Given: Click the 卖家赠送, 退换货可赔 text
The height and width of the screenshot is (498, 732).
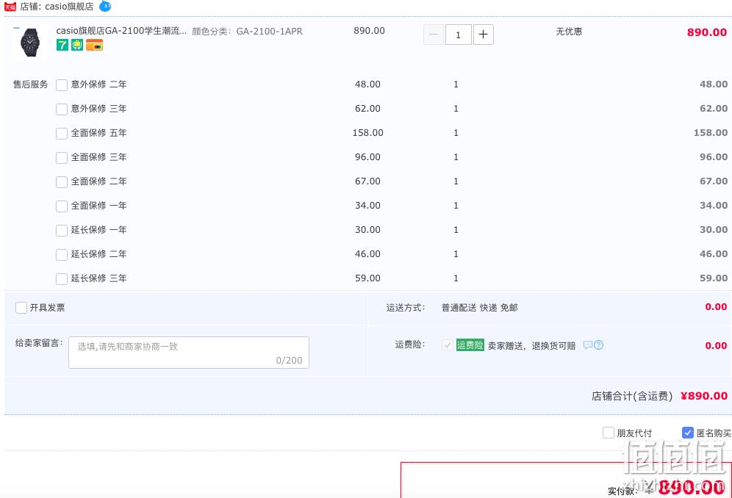Looking at the screenshot, I should coord(531,345).
